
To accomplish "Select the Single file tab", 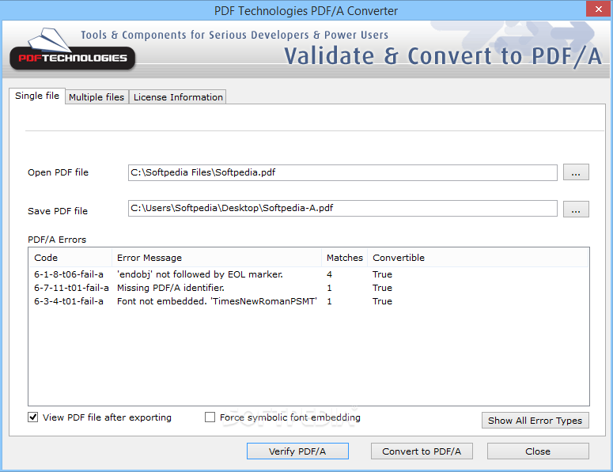I will coord(37,96).
